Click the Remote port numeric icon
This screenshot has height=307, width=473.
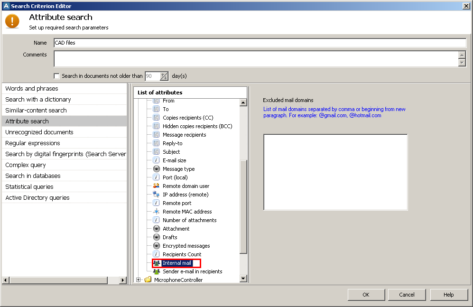[156, 203]
